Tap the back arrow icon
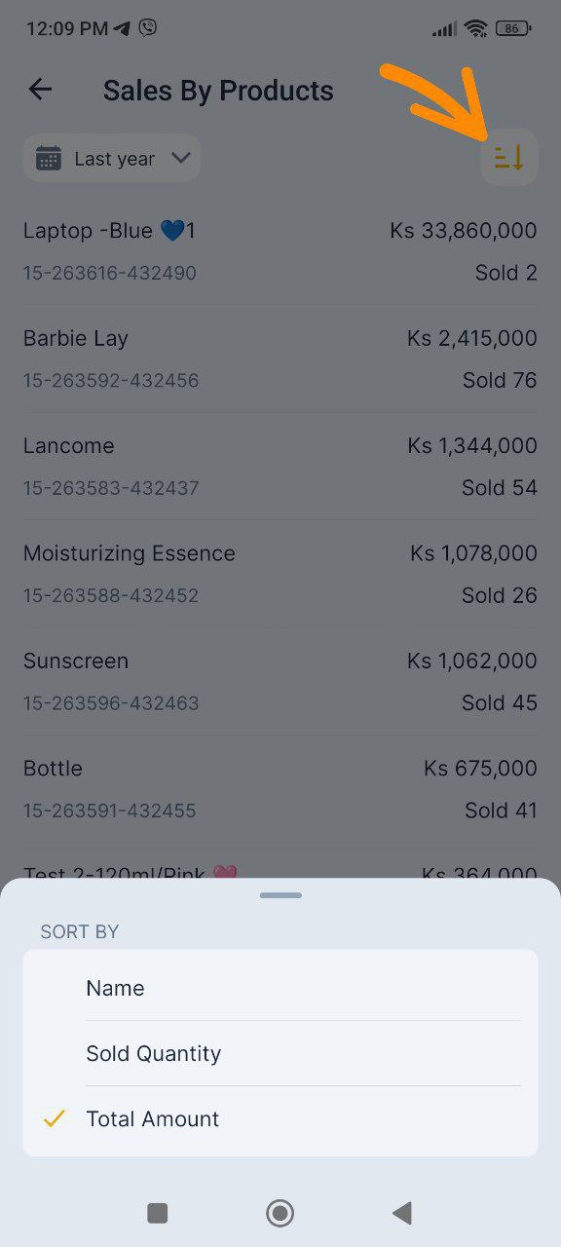Image resolution: width=561 pixels, height=1247 pixels. (x=40, y=90)
